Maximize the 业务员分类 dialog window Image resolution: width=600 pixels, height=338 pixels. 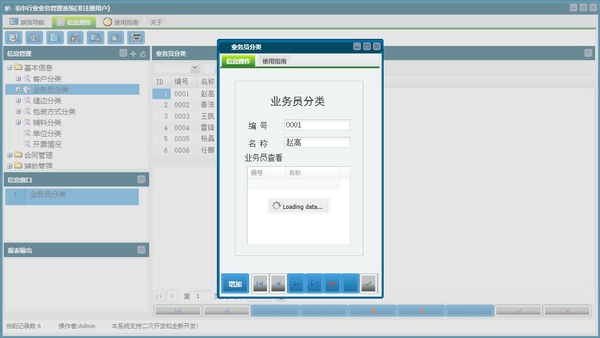point(367,46)
